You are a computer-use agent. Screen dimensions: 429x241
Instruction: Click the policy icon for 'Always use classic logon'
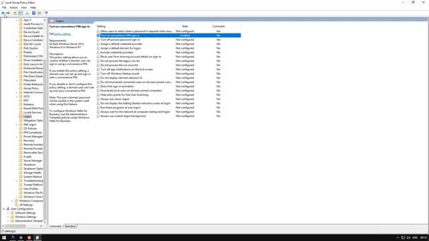(x=99, y=99)
